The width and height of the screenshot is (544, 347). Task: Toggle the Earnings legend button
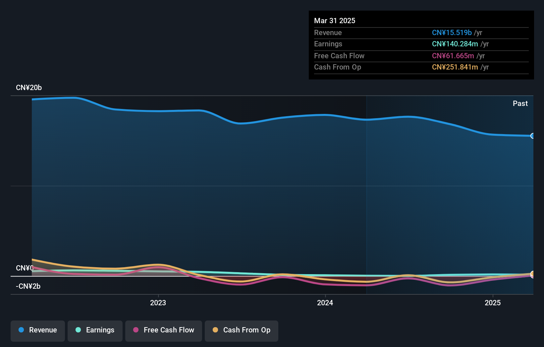tap(95, 331)
